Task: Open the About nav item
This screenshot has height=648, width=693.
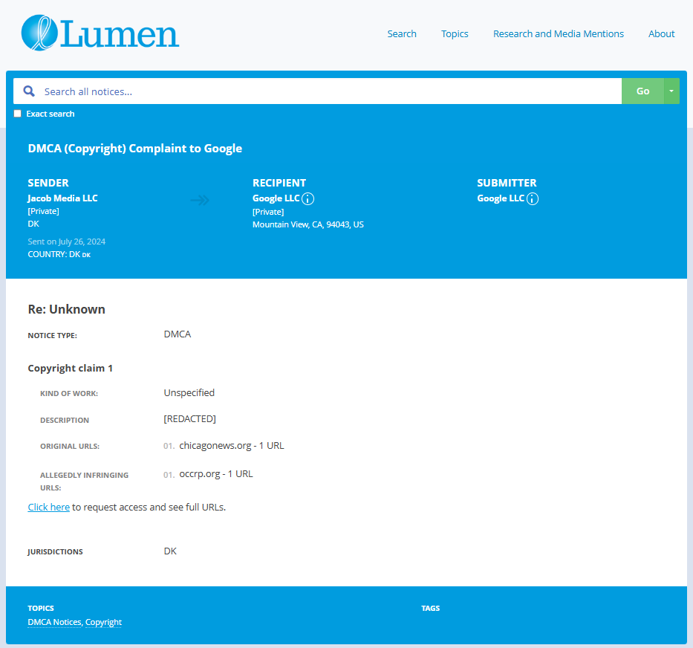Action: coord(661,33)
